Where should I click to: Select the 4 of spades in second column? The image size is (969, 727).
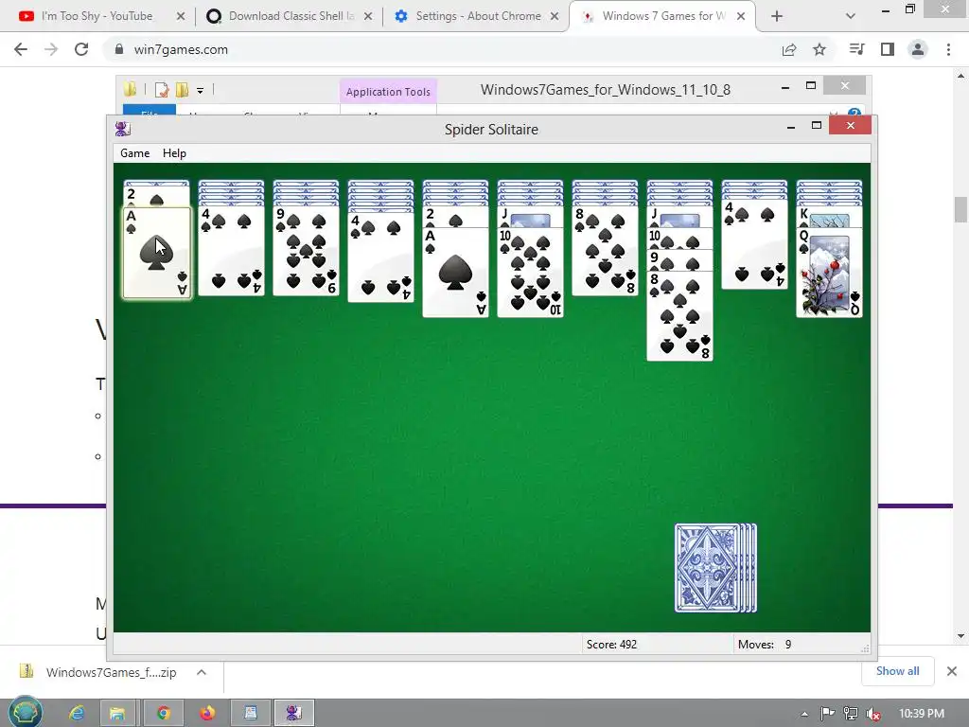(x=231, y=250)
